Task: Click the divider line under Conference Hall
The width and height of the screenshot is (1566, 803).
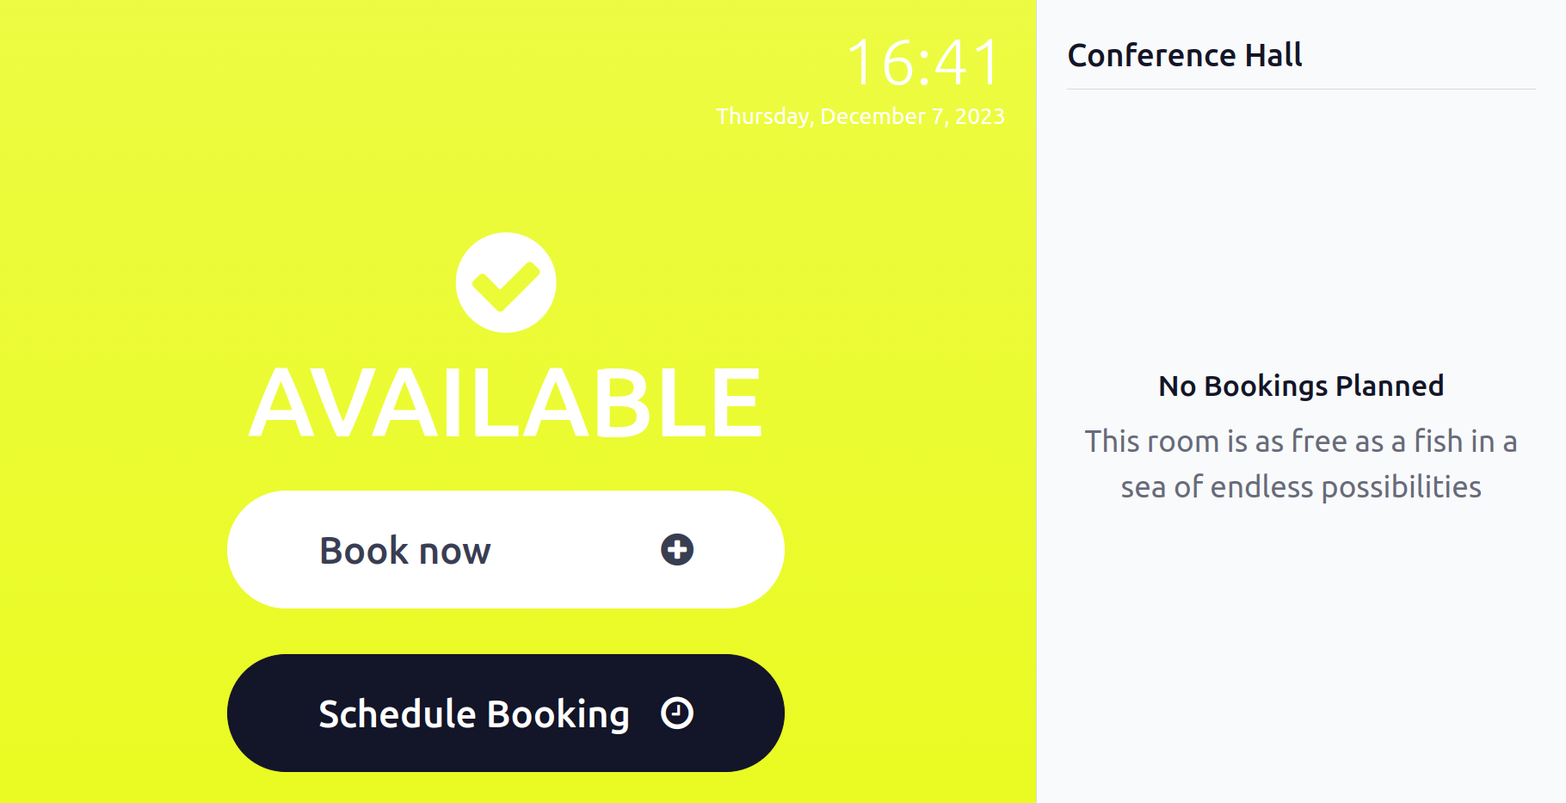Action: (1301, 89)
